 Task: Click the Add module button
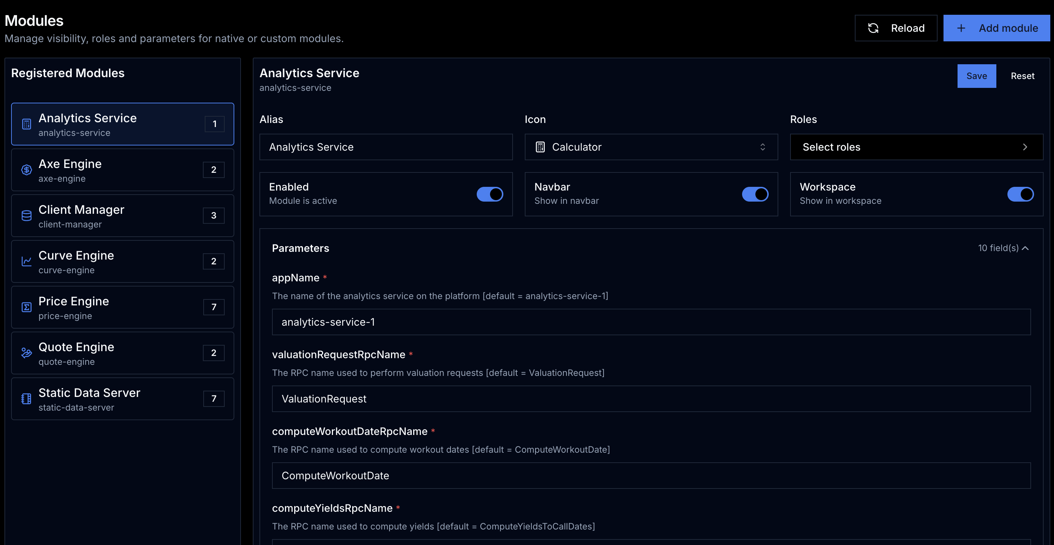pos(997,28)
